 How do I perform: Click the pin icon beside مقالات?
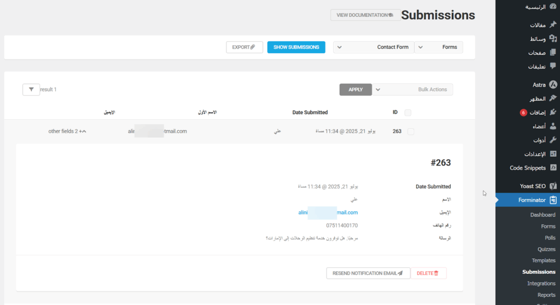(553, 25)
